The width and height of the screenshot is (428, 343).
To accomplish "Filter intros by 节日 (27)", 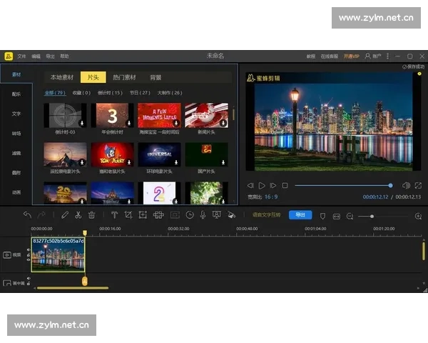I will [140, 93].
